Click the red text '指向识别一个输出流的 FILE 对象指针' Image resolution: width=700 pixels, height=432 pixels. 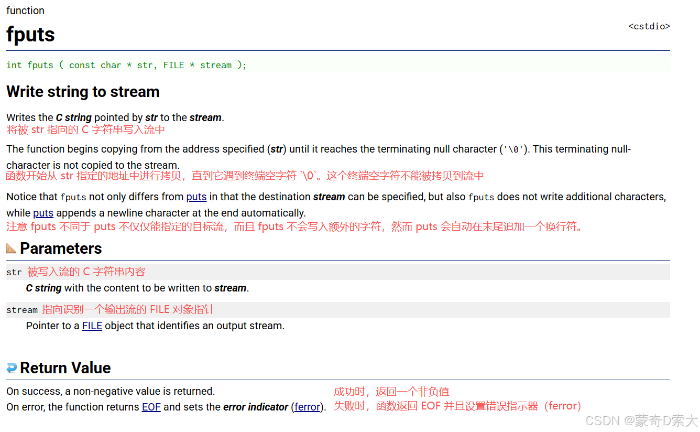tap(128, 309)
